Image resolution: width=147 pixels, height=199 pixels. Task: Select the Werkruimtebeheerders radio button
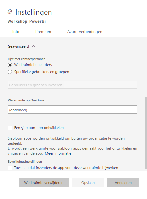[x=10, y=65]
